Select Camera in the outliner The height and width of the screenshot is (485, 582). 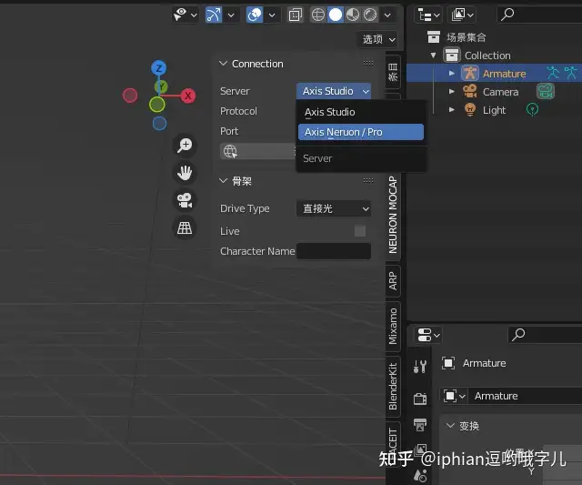(500, 92)
